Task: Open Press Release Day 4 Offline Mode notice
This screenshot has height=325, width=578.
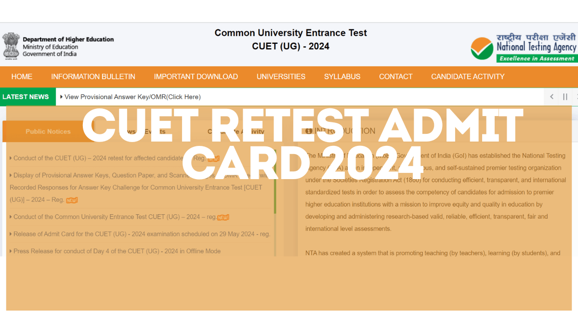Action: click(115, 251)
